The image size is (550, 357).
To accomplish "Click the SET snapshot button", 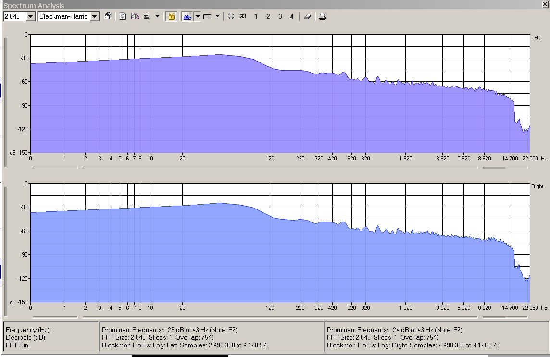I will point(243,16).
